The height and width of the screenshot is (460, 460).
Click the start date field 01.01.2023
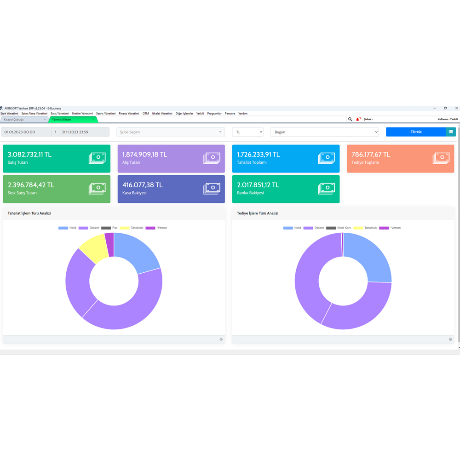[26, 132]
